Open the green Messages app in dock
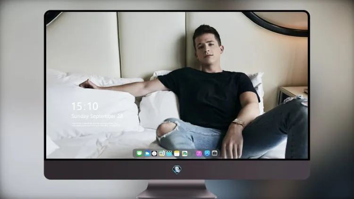Screen dimensions: 354x199 [x=139, y=154]
